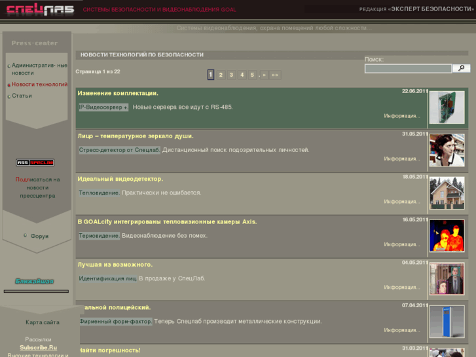This screenshot has height=357, width=476.
Task: Go to page 4 of the news
Action: coord(242,75)
